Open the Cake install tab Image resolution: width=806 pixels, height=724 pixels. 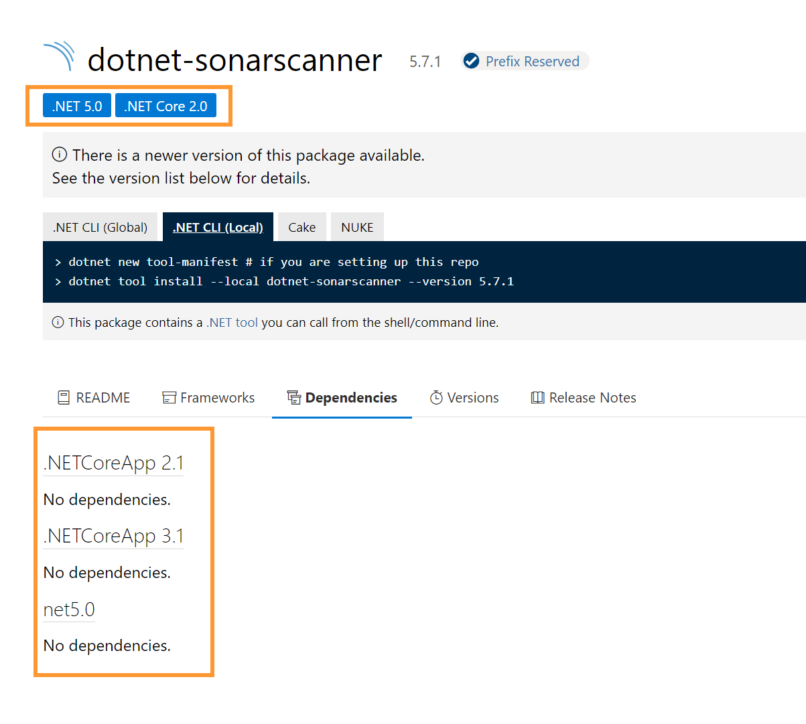coord(302,227)
